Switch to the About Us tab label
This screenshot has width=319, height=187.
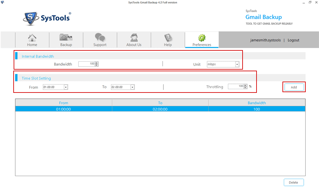pyautogui.click(x=134, y=45)
